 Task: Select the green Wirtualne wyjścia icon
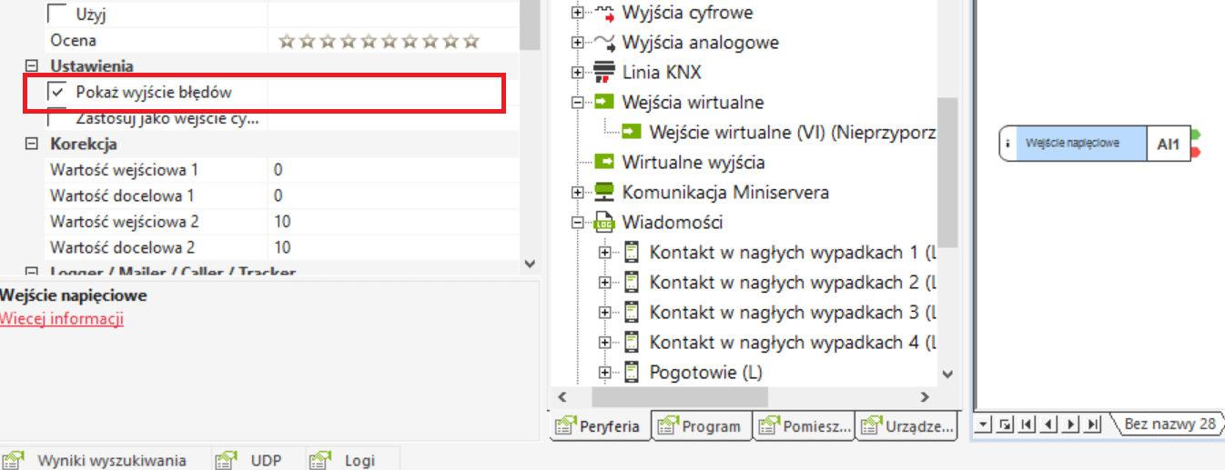604,162
